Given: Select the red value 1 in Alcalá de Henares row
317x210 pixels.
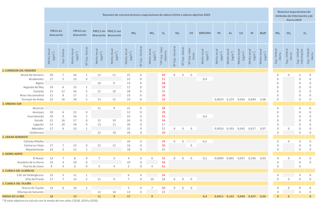Looking at the screenshot, I should [x=300, y=75].
